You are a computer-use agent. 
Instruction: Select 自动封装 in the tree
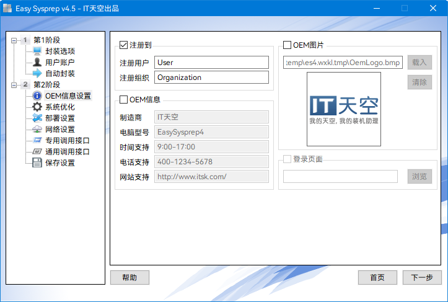click(60, 73)
